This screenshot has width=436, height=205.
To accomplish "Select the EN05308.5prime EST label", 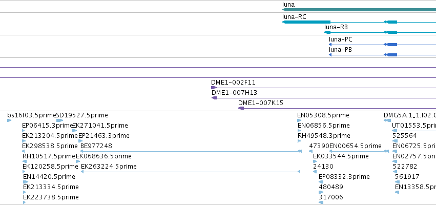I will click(x=323, y=115).
